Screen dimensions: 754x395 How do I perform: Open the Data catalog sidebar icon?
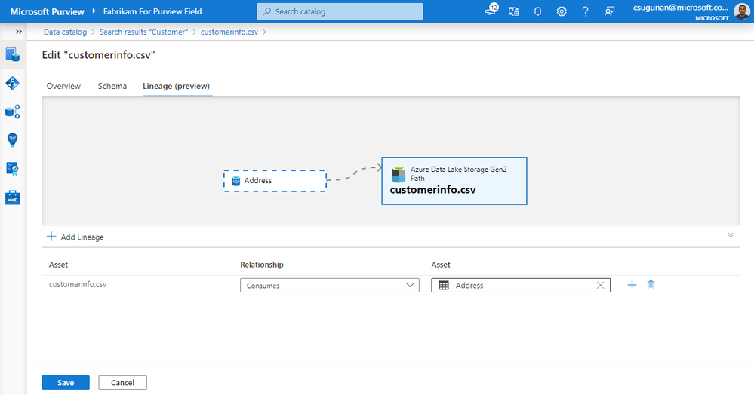click(x=13, y=55)
